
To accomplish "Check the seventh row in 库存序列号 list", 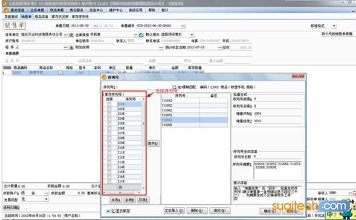I will coord(109,133).
